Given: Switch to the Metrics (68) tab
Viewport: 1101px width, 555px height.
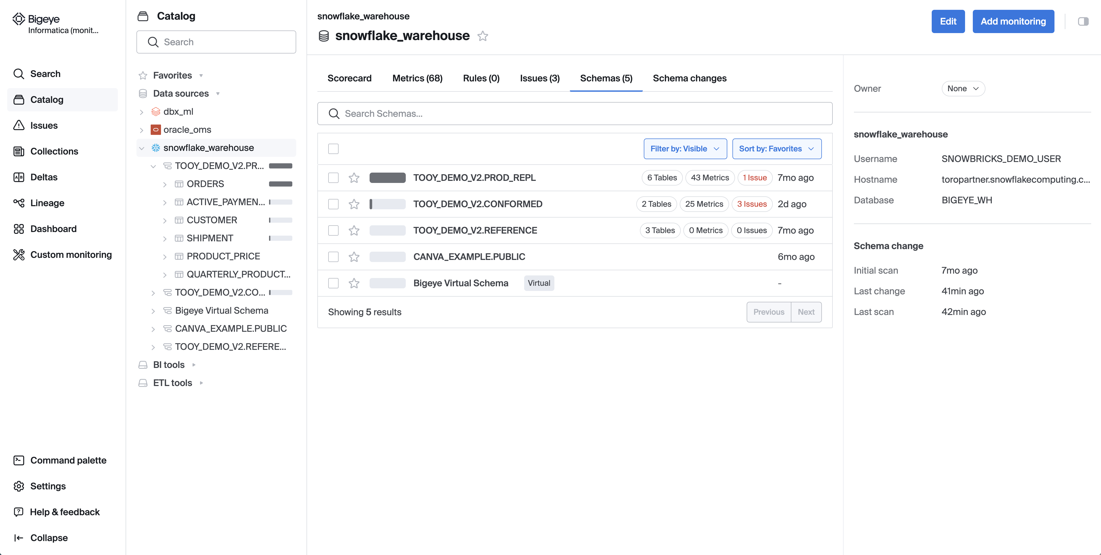Looking at the screenshot, I should [417, 78].
